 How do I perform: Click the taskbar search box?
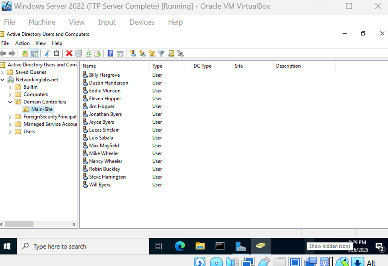coord(83,246)
